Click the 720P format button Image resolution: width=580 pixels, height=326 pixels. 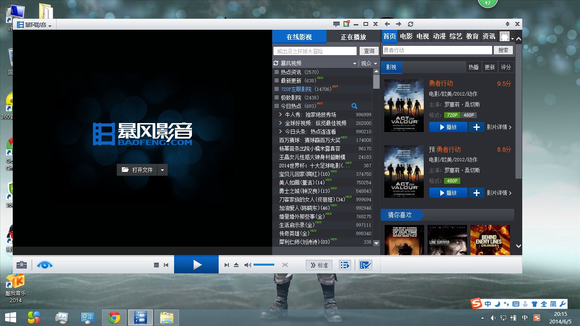coord(451,115)
